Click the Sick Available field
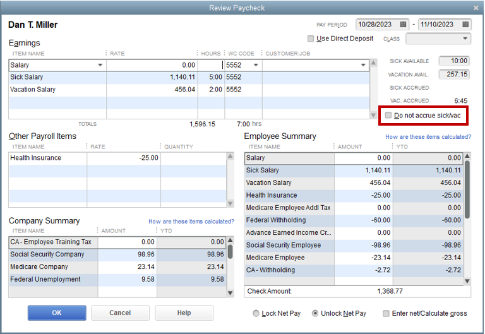This screenshot has height=334, width=485. tap(454, 61)
